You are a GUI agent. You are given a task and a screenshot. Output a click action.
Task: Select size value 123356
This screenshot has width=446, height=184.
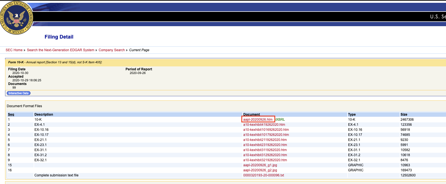pos(406,125)
